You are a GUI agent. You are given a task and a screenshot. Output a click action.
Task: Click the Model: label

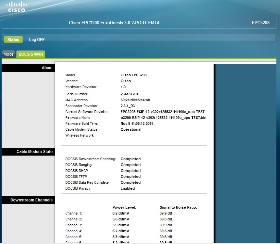70,75
